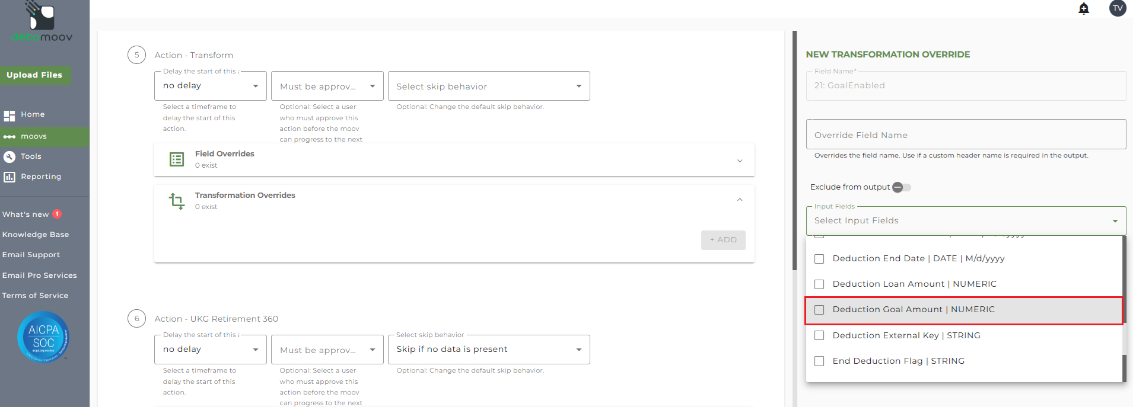Toggle the Exclude from output switch
Viewport: 1133px width, 407px height.
[901, 187]
